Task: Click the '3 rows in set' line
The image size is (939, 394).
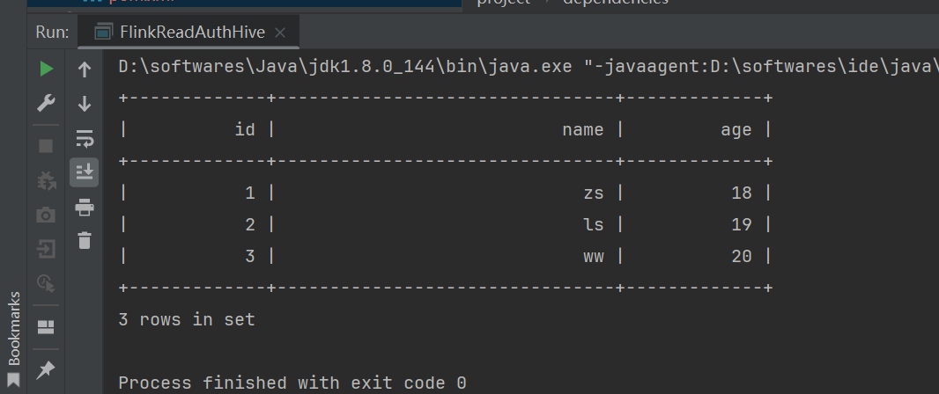Action: point(187,320)
